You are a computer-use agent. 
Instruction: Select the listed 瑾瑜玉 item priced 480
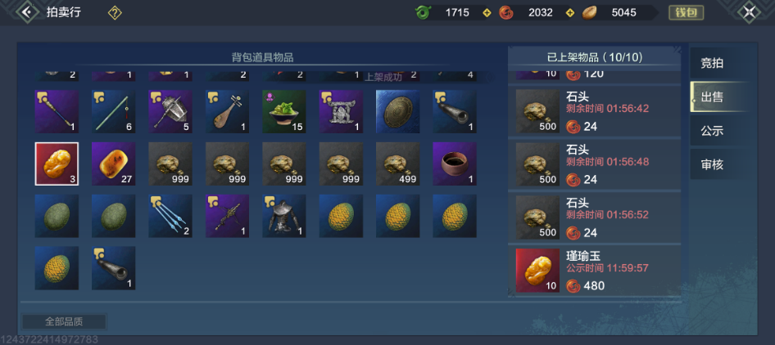click(594, 271)
